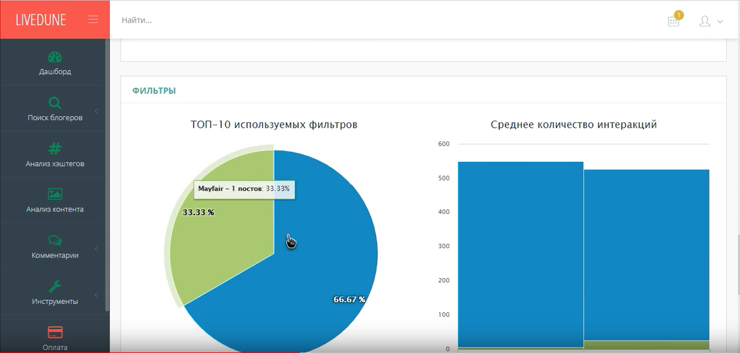
Task: Open the user profile dropdown
Action: [x=711, y=21]
